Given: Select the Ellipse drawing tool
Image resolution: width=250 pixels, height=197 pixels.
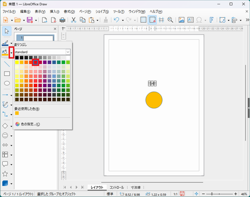Looking at the screenshot, I should pos(7,83).
